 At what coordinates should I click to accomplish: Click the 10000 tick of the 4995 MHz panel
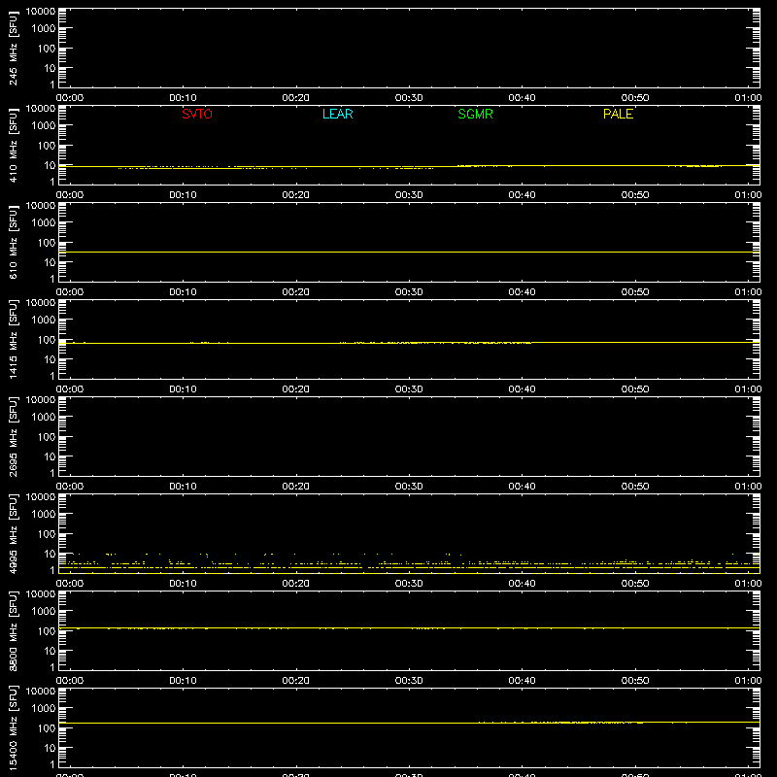pyautogui.click(x=41, y=497)
